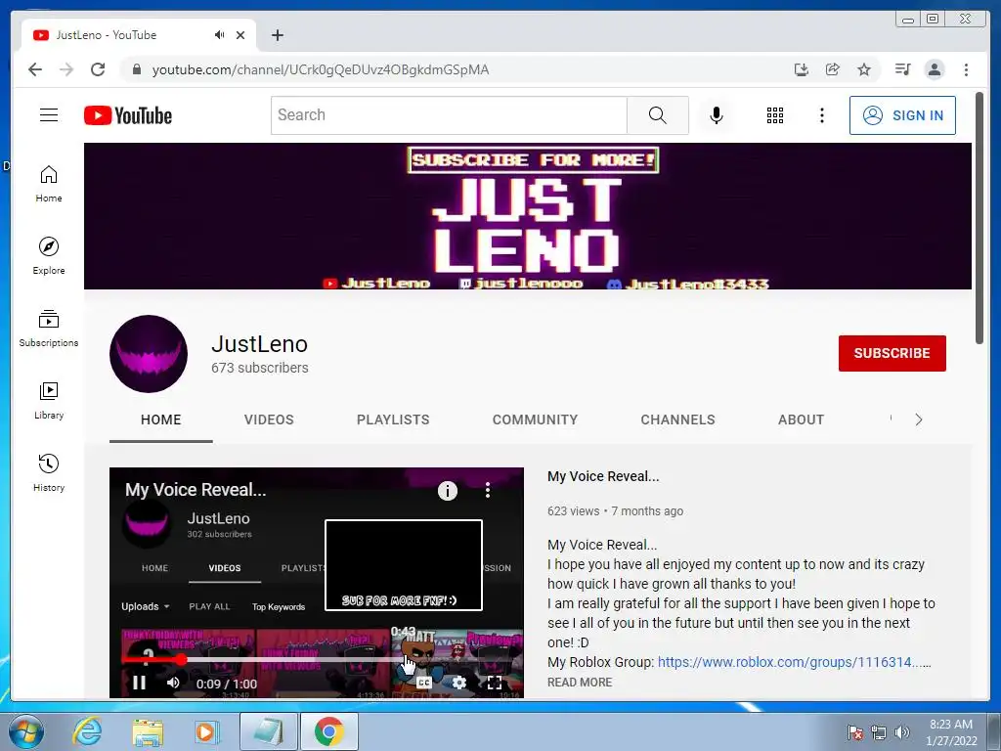Enter fullscreen on video player
This screenshot has height=751, width=1001.
[x=494, y=683]
